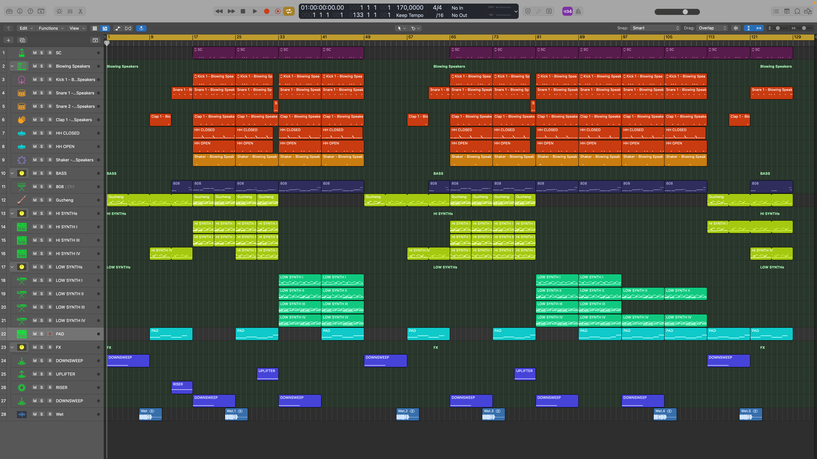Select the Wet.3 audio region
The height and width of the screenshot is (459, 817).
click(x=493, y=414)
